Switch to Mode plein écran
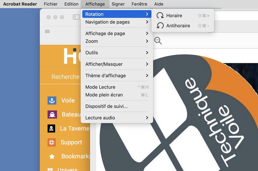 [117, 95]
